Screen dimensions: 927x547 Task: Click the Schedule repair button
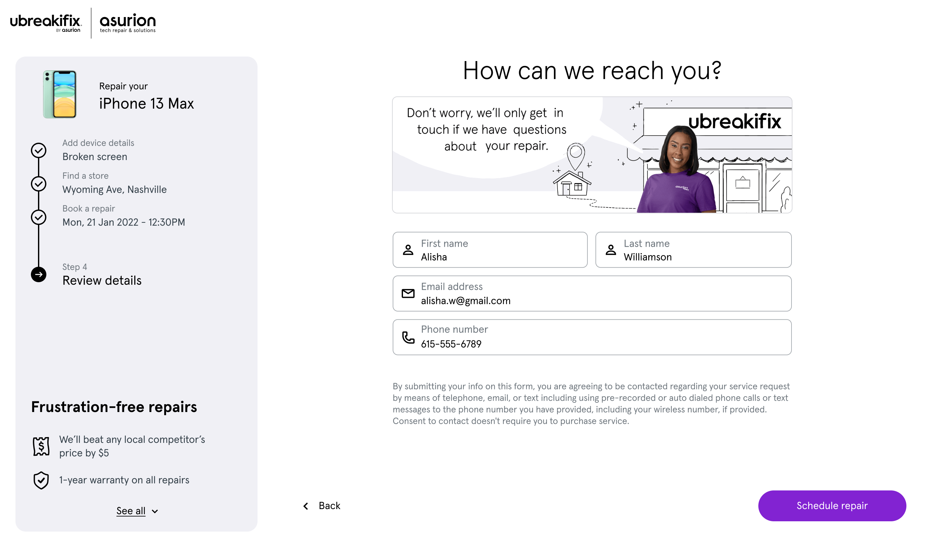click(832, 506)
